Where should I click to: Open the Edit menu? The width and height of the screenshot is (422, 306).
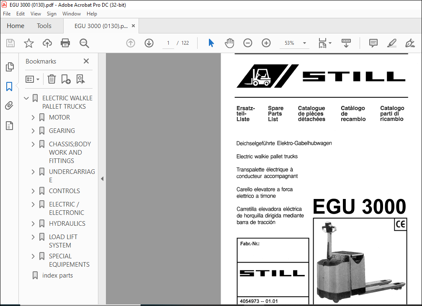point(21,14)
